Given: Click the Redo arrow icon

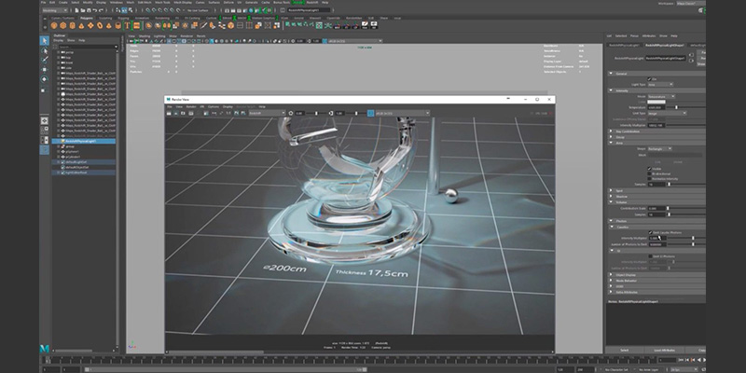Looking at the screenshot, I should coord(101,10).
